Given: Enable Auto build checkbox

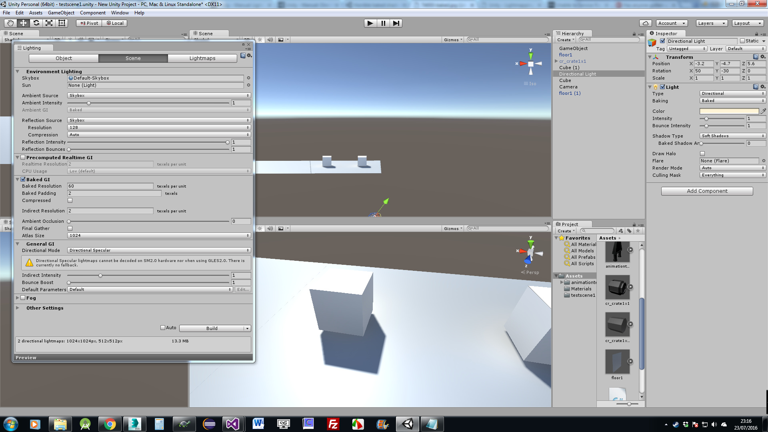Looking at the screenshot, I should (x=163, y=328).
